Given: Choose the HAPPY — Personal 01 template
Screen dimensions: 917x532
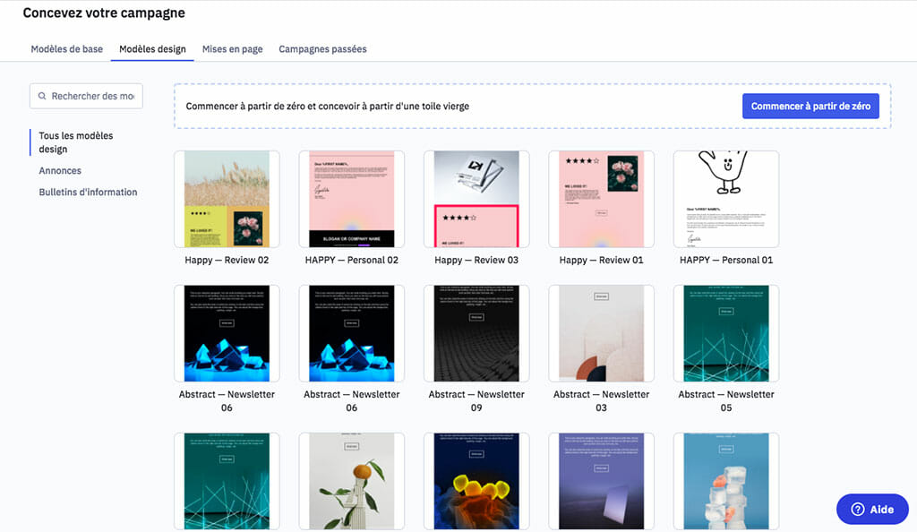Looking at the screenshot, I should (x=725, y=199).
